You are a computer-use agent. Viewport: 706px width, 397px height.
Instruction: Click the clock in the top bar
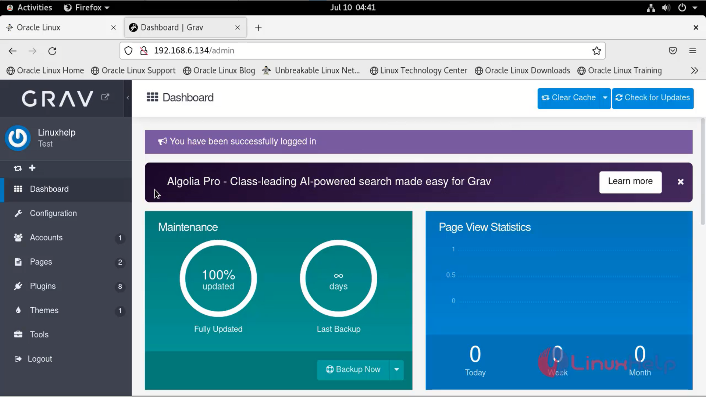[x=353, y=7]
